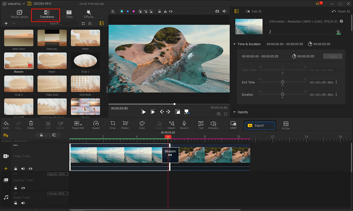353x211 pixels.
Task: Choose the Oval 1 transition
Action: (x=85, y=61)
